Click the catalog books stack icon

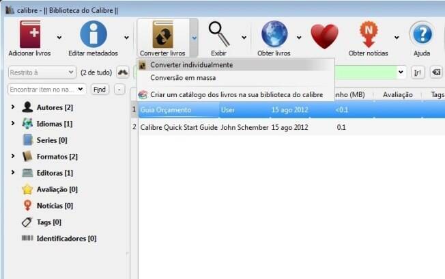click(143, 94)
